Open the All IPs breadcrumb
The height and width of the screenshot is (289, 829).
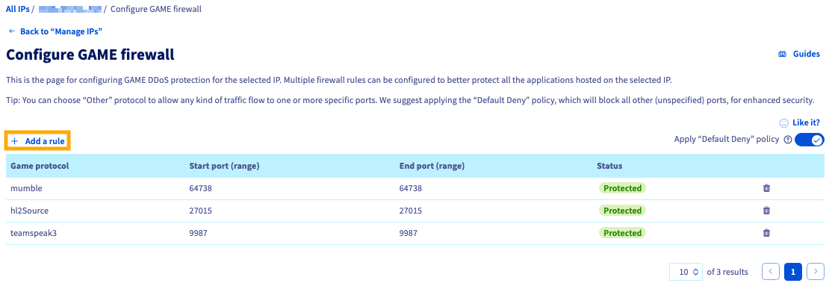18,9
